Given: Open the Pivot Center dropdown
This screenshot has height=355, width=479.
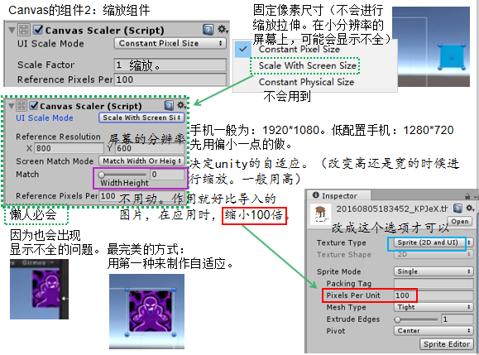Looking at the screenshot, I should click(433, 331).
